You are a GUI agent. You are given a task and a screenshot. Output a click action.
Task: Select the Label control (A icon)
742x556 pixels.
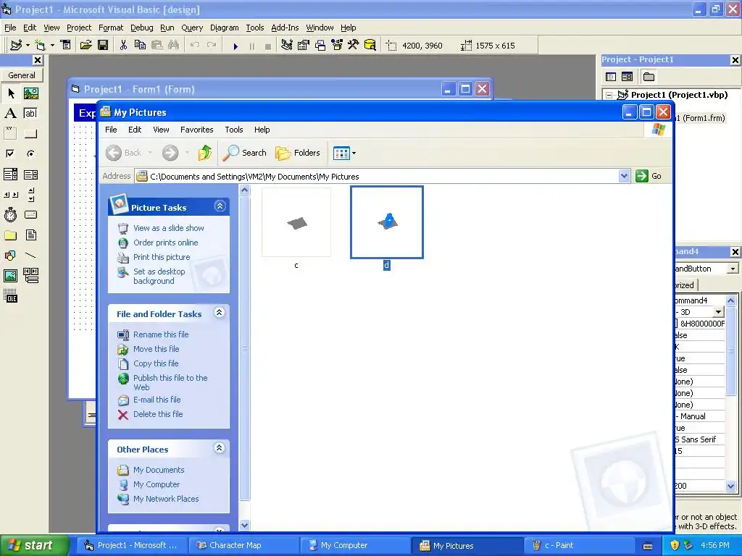(10, 114)
